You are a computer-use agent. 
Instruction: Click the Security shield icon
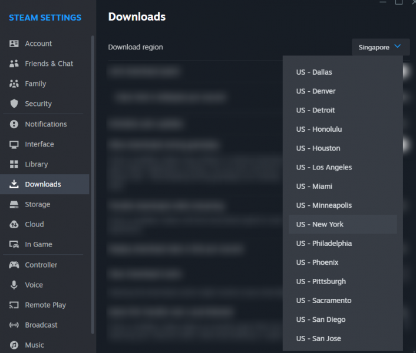pos(14,104)
